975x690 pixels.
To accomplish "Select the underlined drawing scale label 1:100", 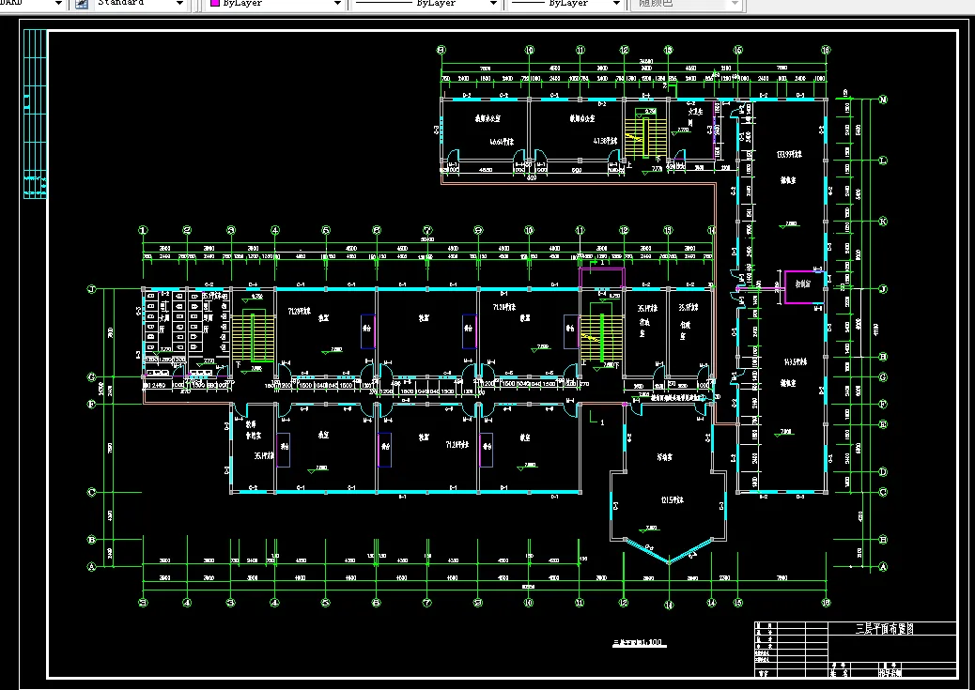I will (640, 643).
